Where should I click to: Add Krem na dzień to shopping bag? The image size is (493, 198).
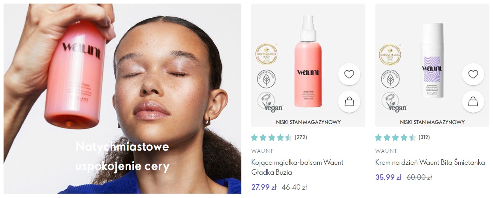(x=473, y=102)
